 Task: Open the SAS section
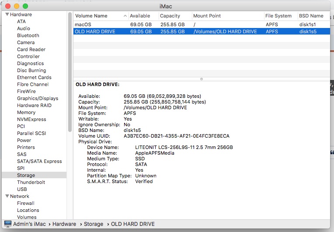22,154
